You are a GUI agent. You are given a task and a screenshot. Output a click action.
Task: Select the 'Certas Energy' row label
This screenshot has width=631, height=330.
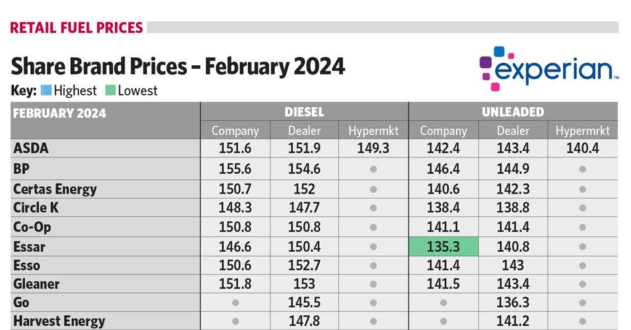pos(55,189)
